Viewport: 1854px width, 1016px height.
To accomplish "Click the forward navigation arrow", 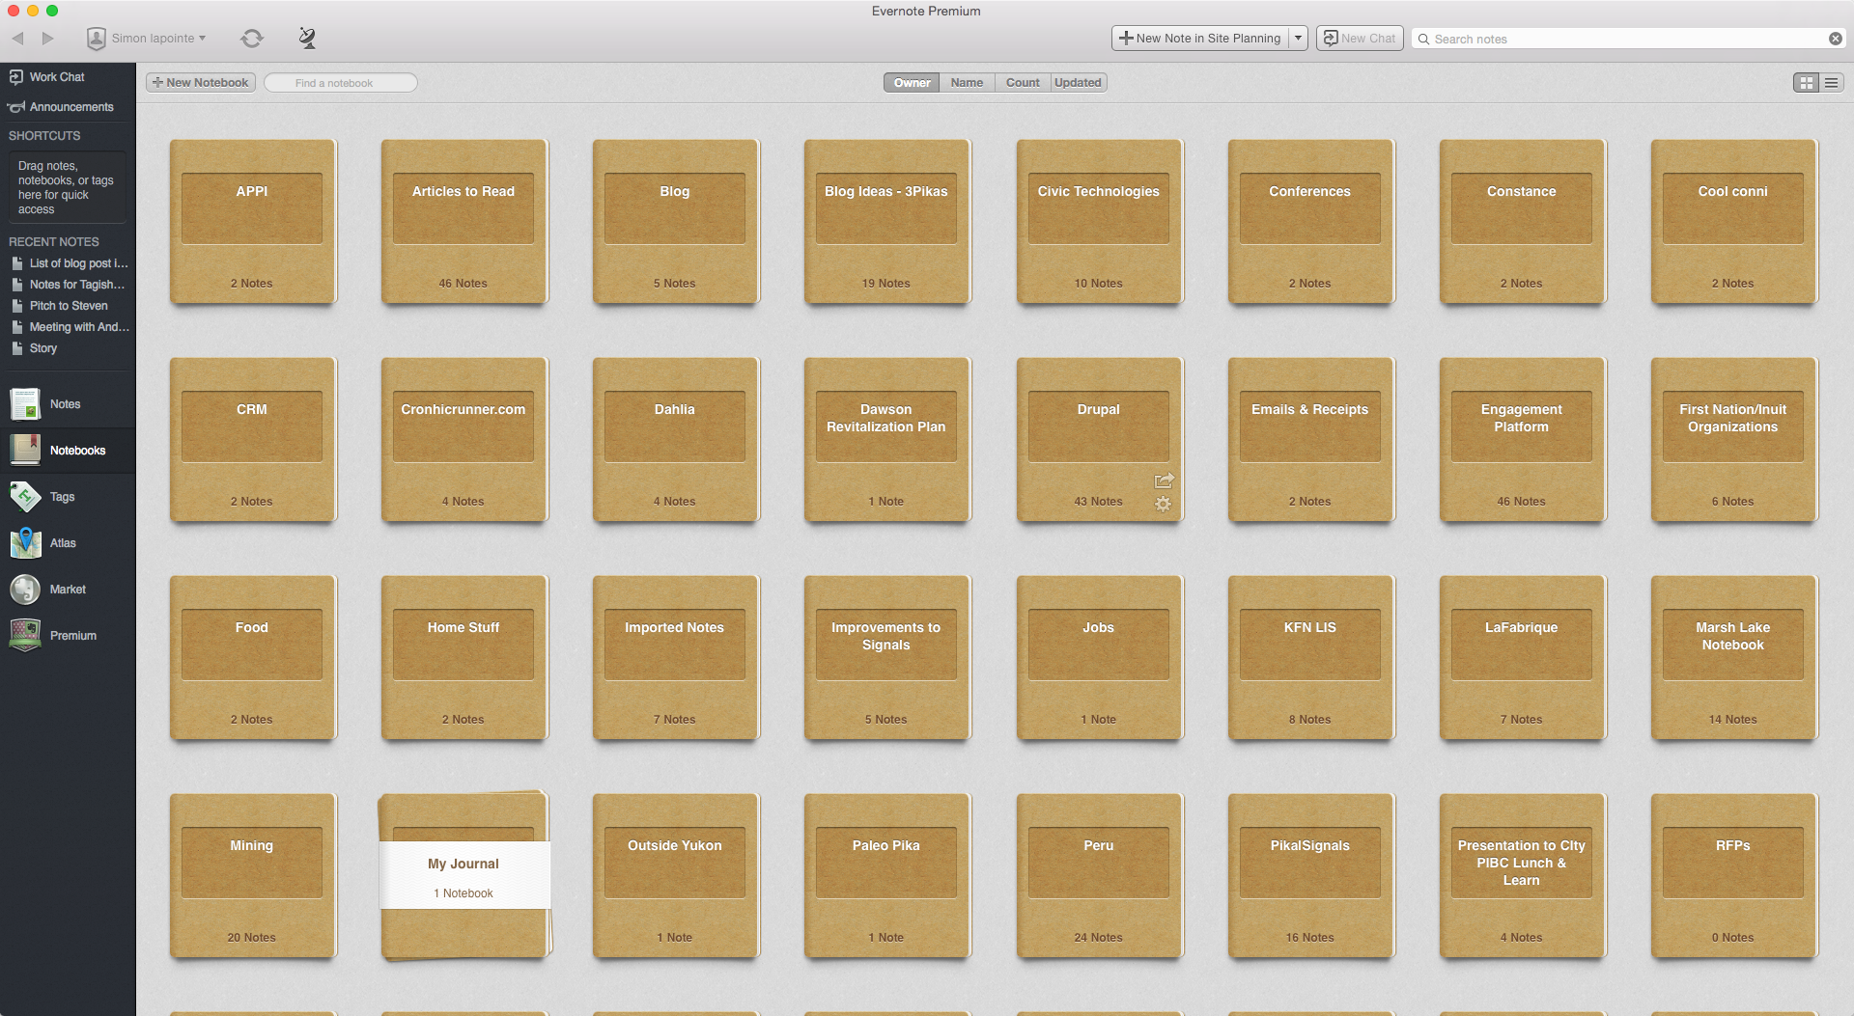I will pyautogui.click(x=48, y=39).
